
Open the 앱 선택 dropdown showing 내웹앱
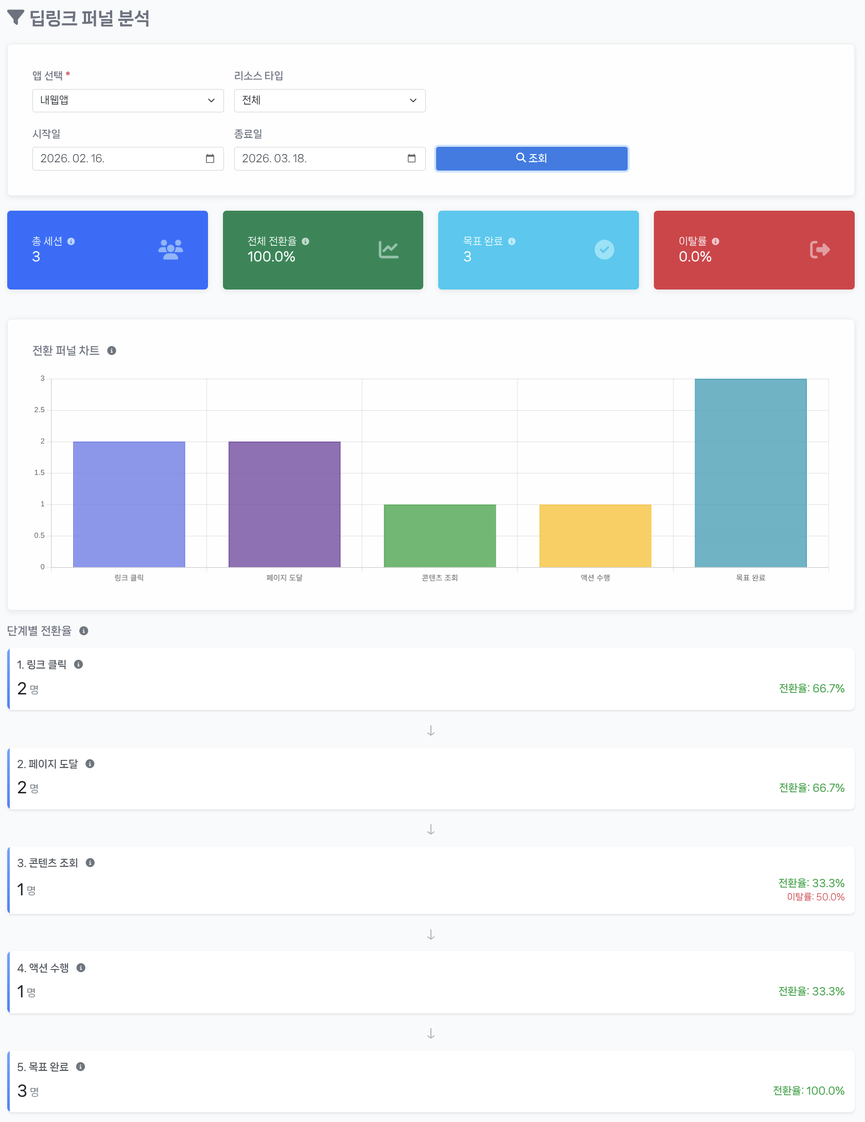click(x=128, y=100)
